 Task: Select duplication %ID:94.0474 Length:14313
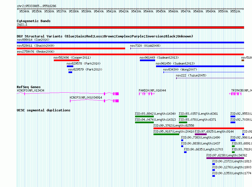click(155, 120)
